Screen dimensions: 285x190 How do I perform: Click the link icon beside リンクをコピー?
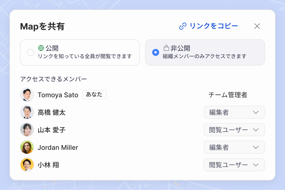(x=182, y=26)
